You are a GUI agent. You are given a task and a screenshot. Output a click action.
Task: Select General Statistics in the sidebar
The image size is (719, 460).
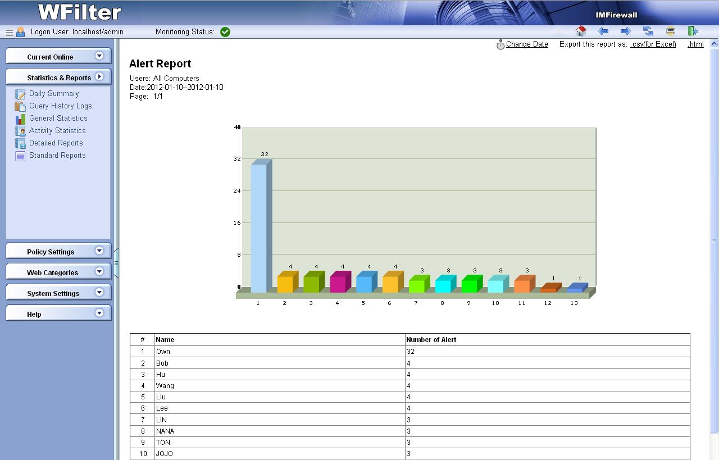pos(58,119)
